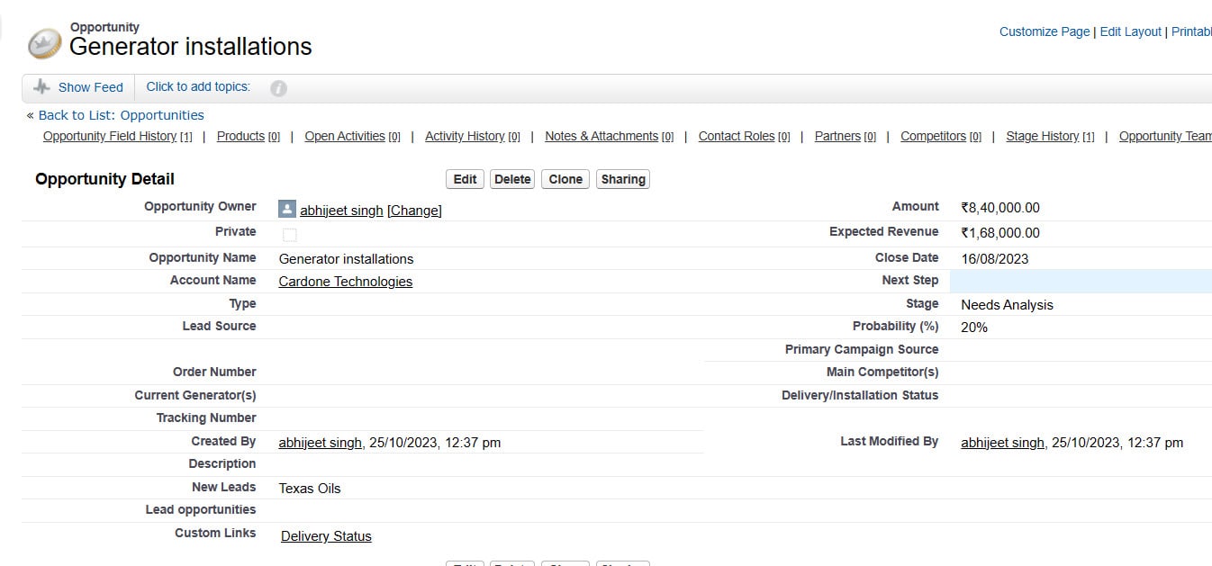Viewport: 1212px width, 566px height.
Task: Open Show Feed
Action: click(91, 87)
